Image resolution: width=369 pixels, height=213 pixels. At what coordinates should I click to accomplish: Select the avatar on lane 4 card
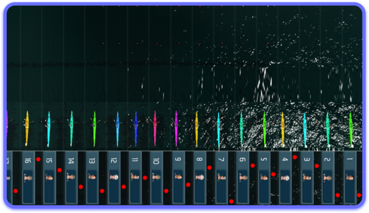point(285,177)
